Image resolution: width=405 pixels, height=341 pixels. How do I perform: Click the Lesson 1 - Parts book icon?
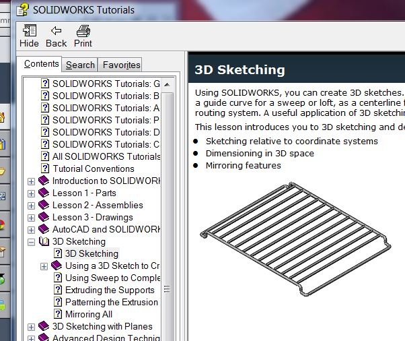(x=44, y=193)
